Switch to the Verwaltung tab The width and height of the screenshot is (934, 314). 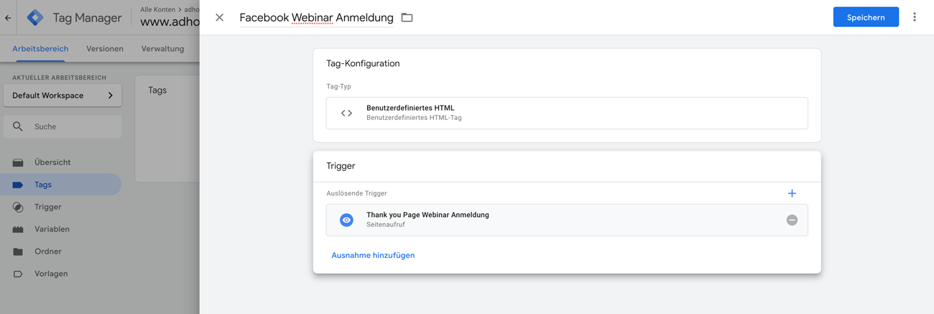162,49
